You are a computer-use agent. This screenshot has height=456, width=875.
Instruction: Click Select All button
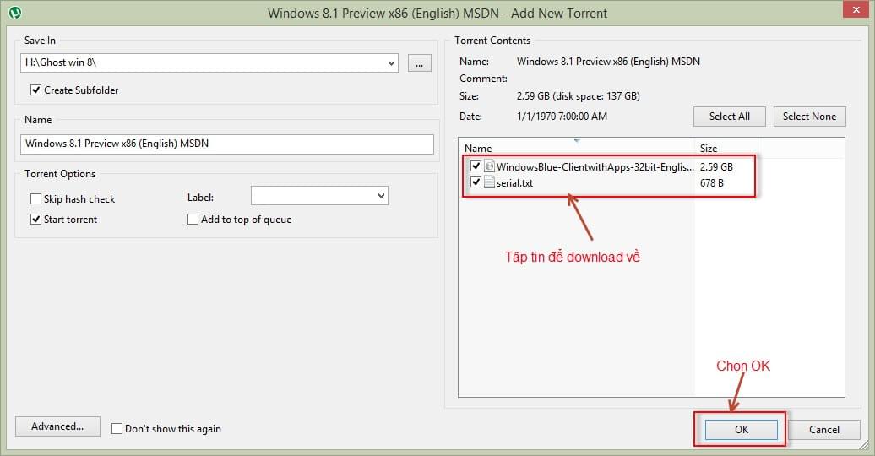coord(730,116)
